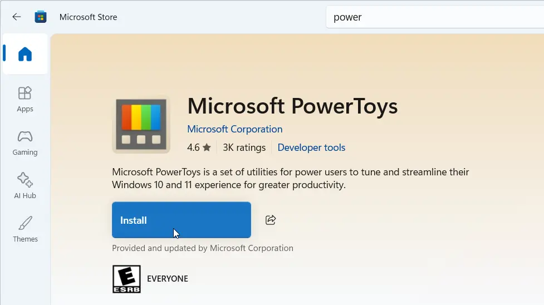
Task: Go back with the back arrow
Action: click(x=16, y=17)
